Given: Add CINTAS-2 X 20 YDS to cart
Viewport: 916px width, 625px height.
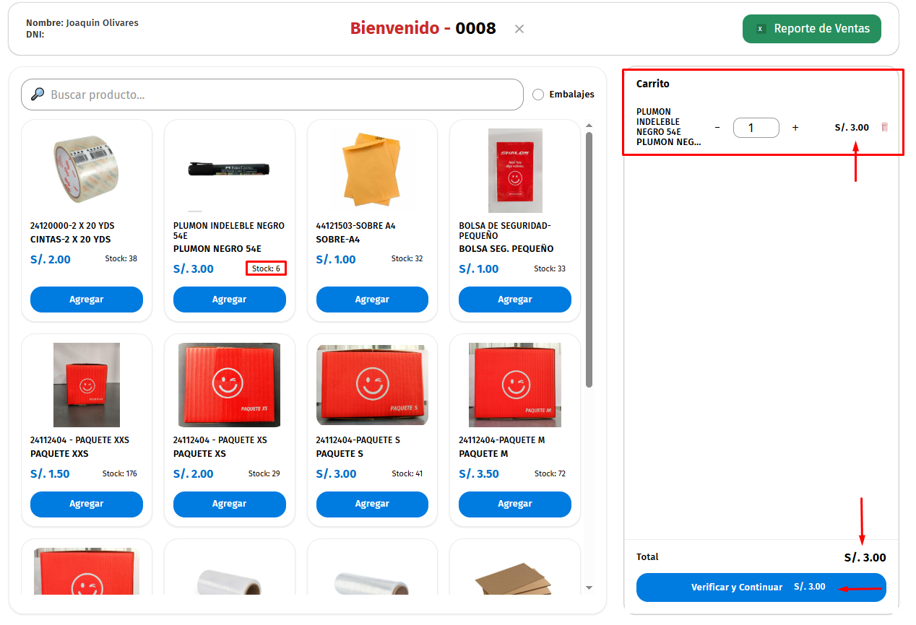Looking at the screenshot, I should (x=87, y=300).
